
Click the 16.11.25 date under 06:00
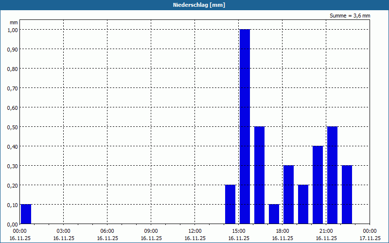click(107, 238)
